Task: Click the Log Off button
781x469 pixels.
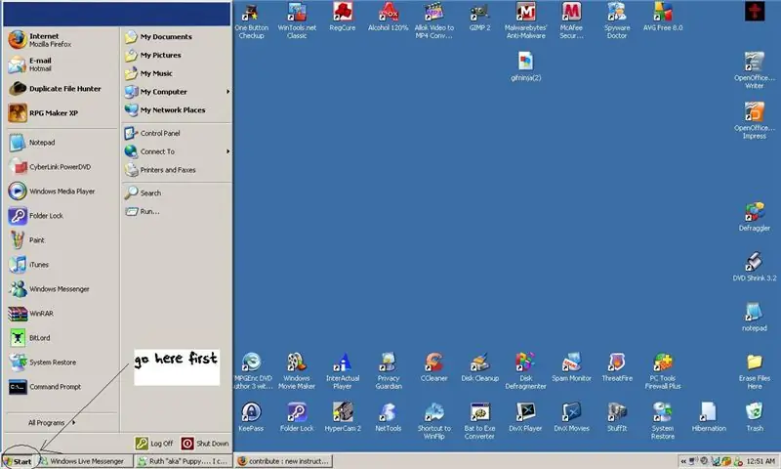Action: [154, 443]
